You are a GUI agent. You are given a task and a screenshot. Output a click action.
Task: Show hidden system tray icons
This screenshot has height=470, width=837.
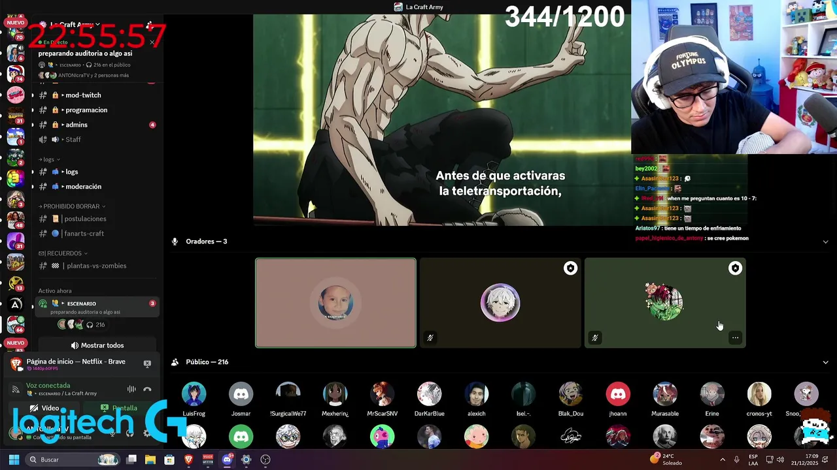click(723, 460)
